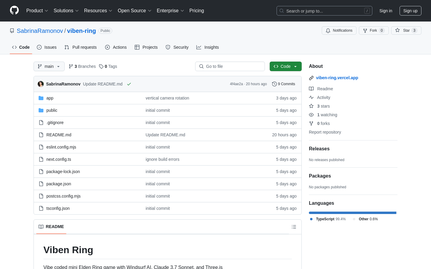This screenshot has height=269, width=431.
Task: Star the viben-ring repository
Action: click(x=406, y=30)
